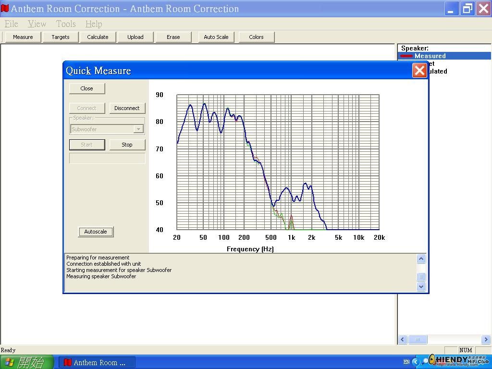
Task: Click the Upload toolbar button
Action: coord(135,37)
